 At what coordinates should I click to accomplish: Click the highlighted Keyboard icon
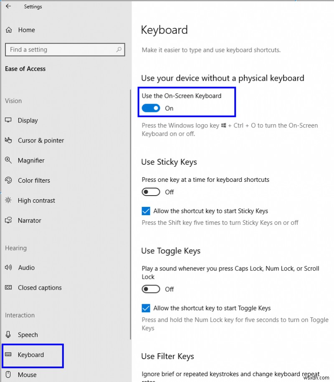[8, 354]
